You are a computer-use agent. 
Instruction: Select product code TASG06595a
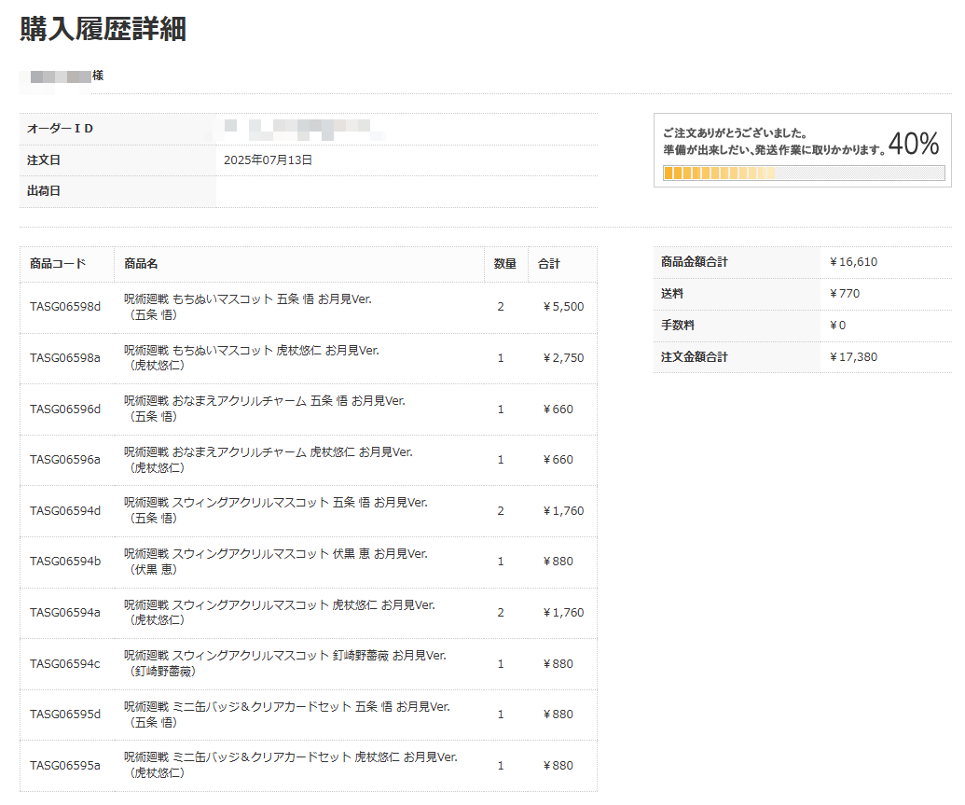(x=65, y=765)
